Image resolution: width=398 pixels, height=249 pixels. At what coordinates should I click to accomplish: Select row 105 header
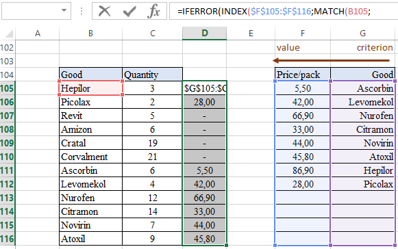[x=8, y=88]
